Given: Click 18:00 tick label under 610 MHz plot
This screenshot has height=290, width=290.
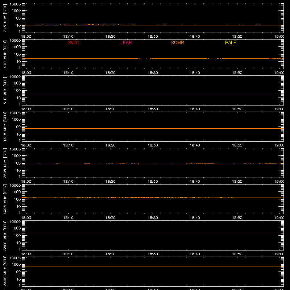Looking at the screenshot, I should pos(26,109).
